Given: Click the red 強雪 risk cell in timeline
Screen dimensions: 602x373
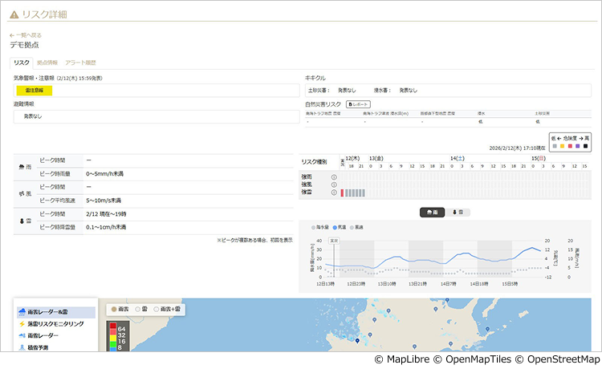Looking at the screenshot, I should tap(342, 193).
